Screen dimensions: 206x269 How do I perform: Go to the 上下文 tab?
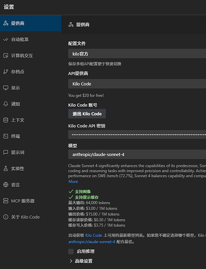pos(31,120)
